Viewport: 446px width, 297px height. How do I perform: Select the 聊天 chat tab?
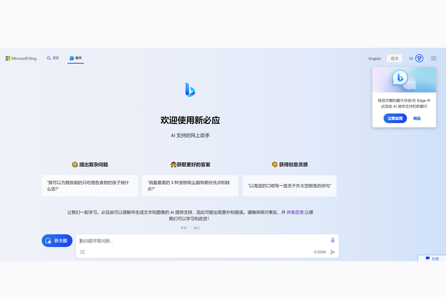click(x=76, y=58)
